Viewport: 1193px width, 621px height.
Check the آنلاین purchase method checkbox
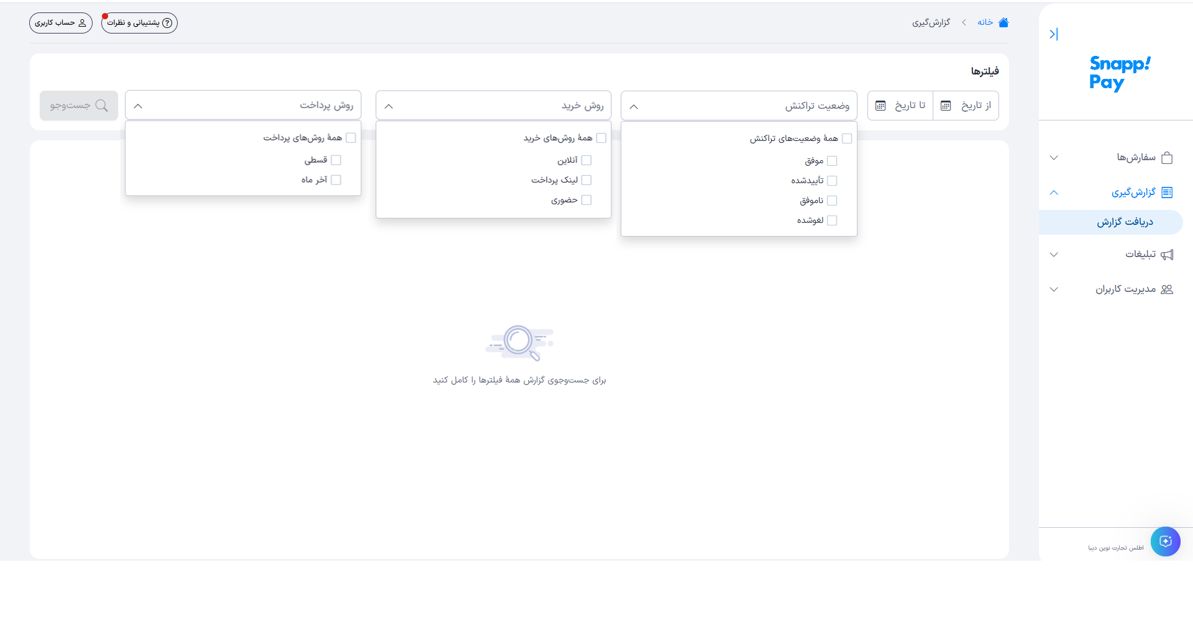pos(586,160)
